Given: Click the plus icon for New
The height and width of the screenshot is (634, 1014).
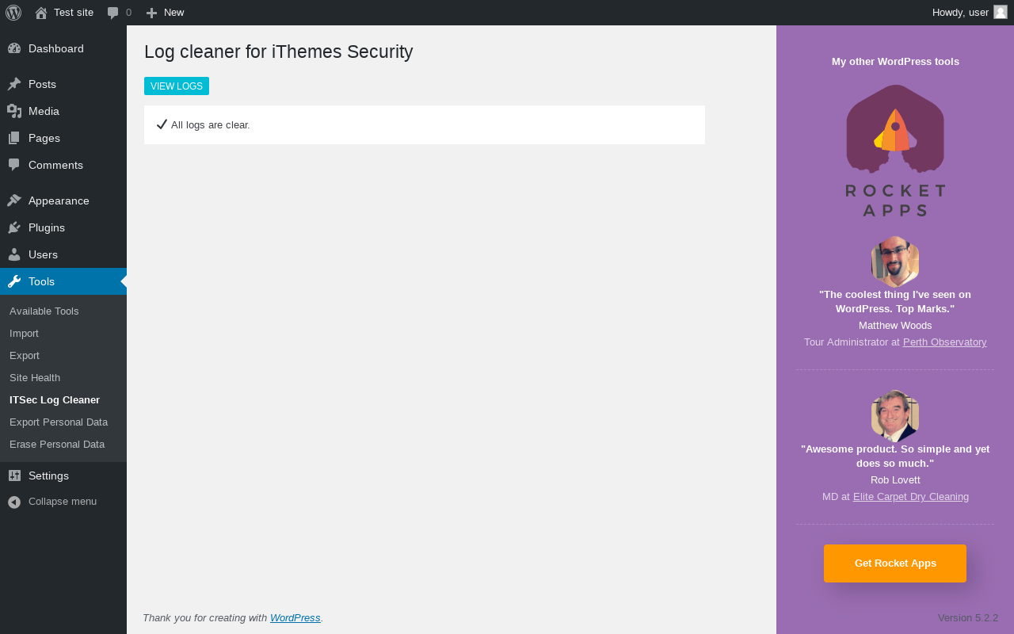Looking at the screenshot, I should pos(152,13).
